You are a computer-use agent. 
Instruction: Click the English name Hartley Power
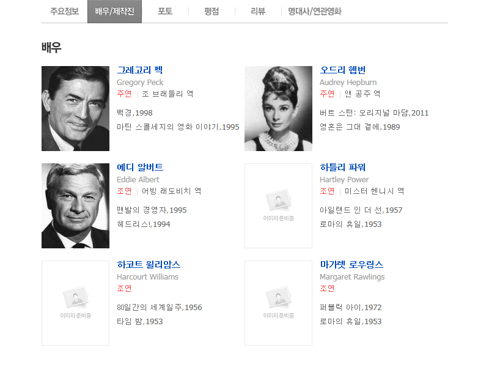tap(344, 180)
